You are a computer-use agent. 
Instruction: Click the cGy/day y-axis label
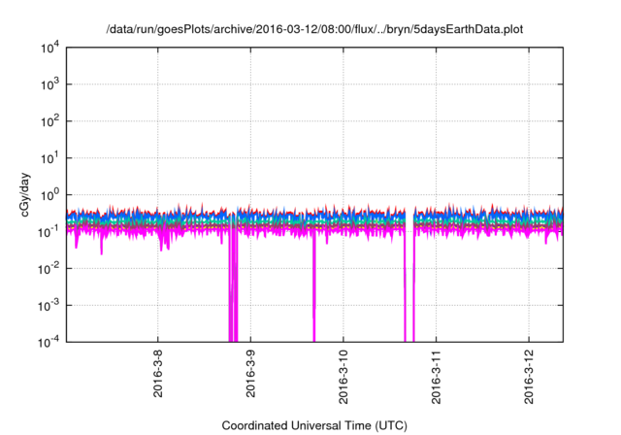point(25,194)
